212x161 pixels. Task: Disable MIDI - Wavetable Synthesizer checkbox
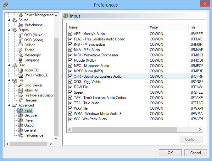click(70, 55)
